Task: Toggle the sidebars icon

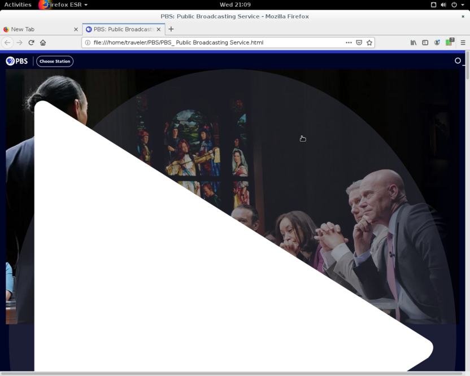Action: pos(425,42)
